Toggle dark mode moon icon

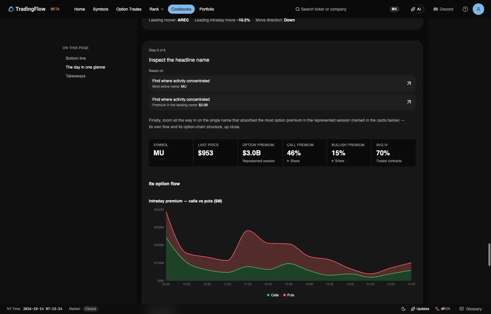(x=404, y=309)
